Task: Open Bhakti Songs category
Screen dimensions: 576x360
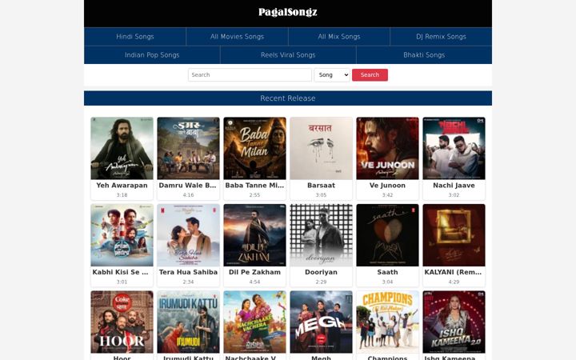Action: (424, 54)
